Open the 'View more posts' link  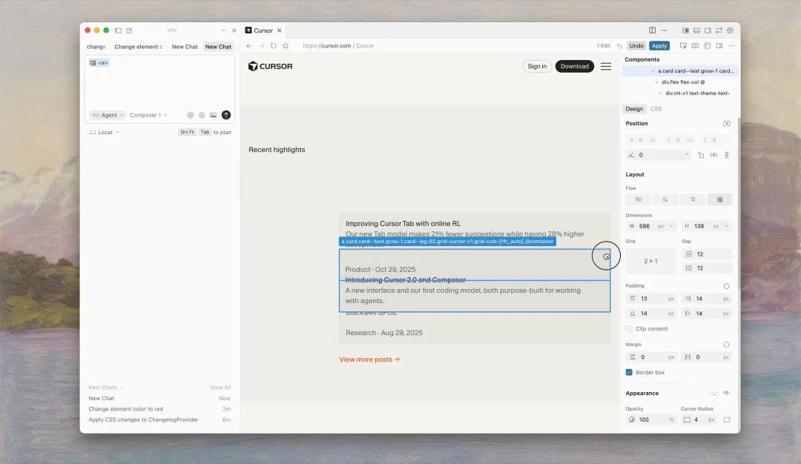[x=369, y=359]
